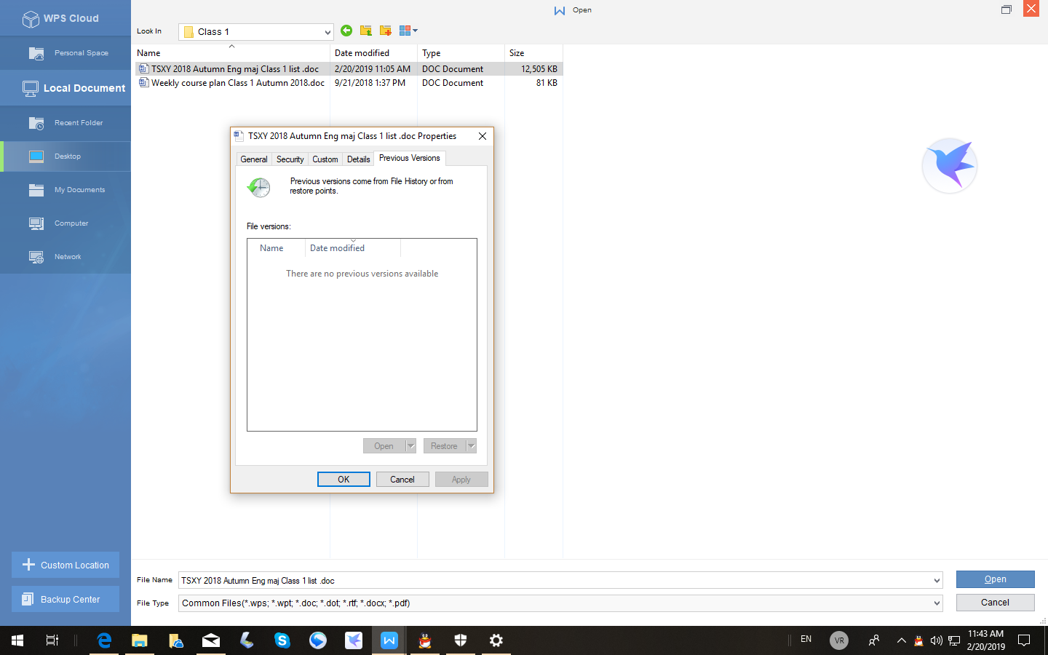This screenshot has height=655, width=1048.
Task: Click Cancel in the Open file dialog
Action: pyautogui.click(x=995, y=603)
